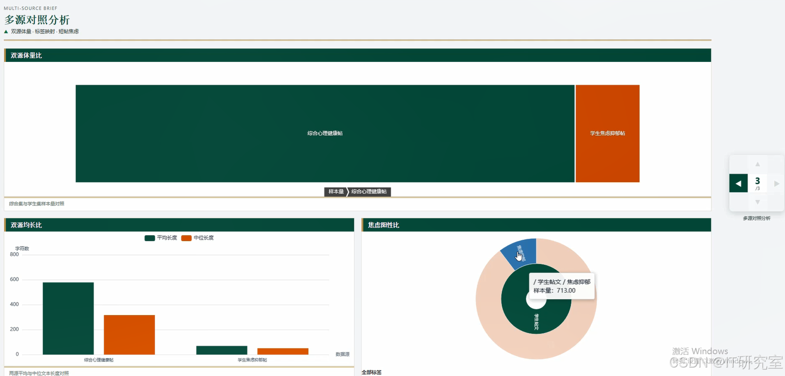Screen dimensions: 785x376
Task: Click the 400 y-axis tick label
Action: 14,305
